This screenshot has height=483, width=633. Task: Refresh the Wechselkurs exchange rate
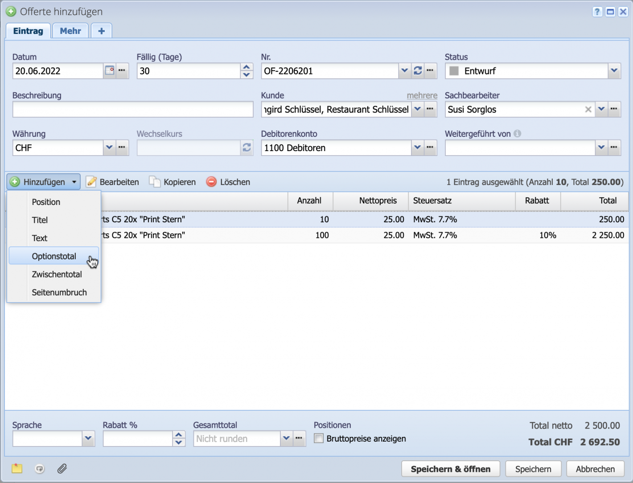[247, 147]
